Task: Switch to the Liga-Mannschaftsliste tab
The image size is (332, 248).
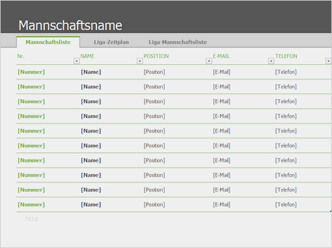Action: tap(178, 42)
